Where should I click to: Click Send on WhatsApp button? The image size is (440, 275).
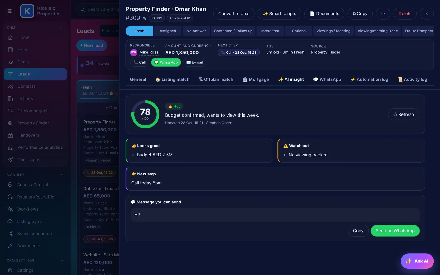[395, 231]
